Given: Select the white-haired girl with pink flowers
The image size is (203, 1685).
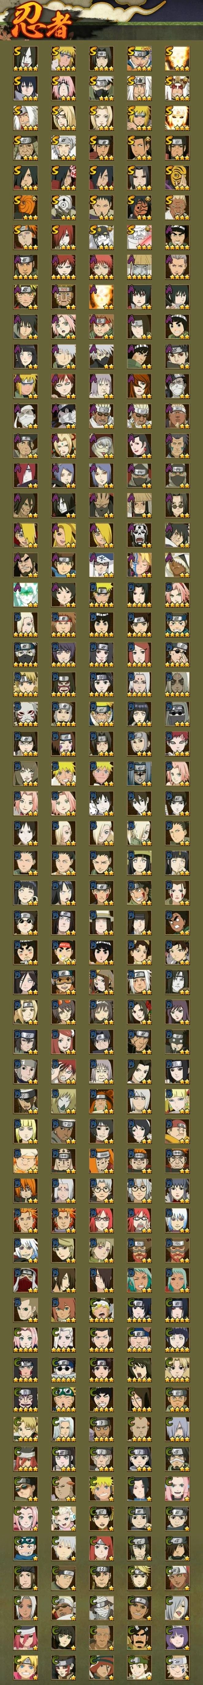Looking at the screenshot, I should (x=63, y=1518).
